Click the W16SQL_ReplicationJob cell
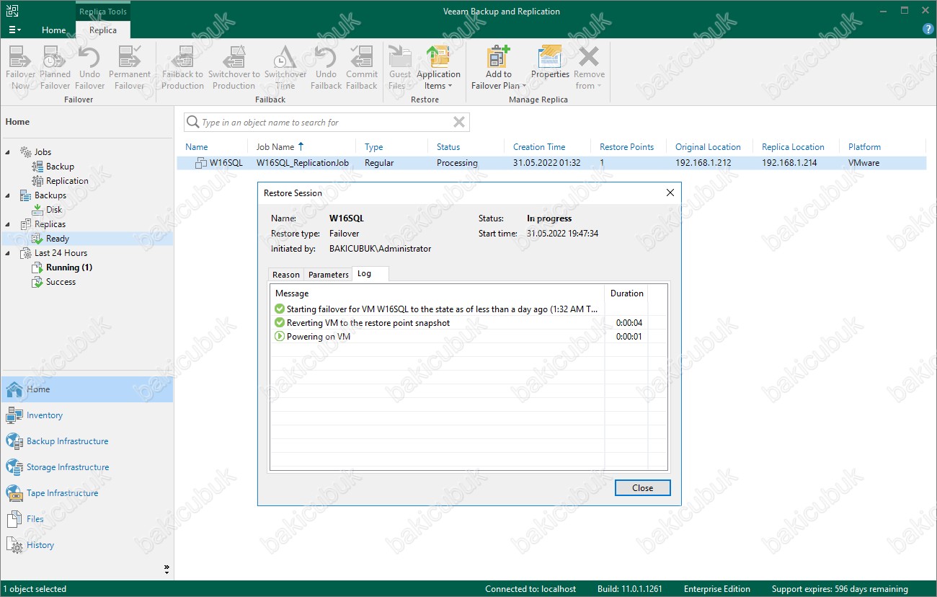The width and height of the screenshot is (937, 597). [x=303, y=163]
